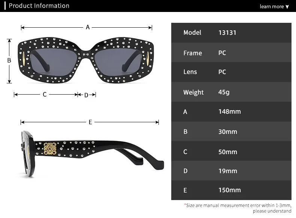
Task: Click the dimension D label marker
Action: [x=86, y=95]
